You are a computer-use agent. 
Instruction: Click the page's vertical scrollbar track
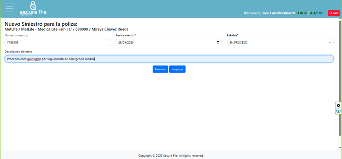click(340, 79)
